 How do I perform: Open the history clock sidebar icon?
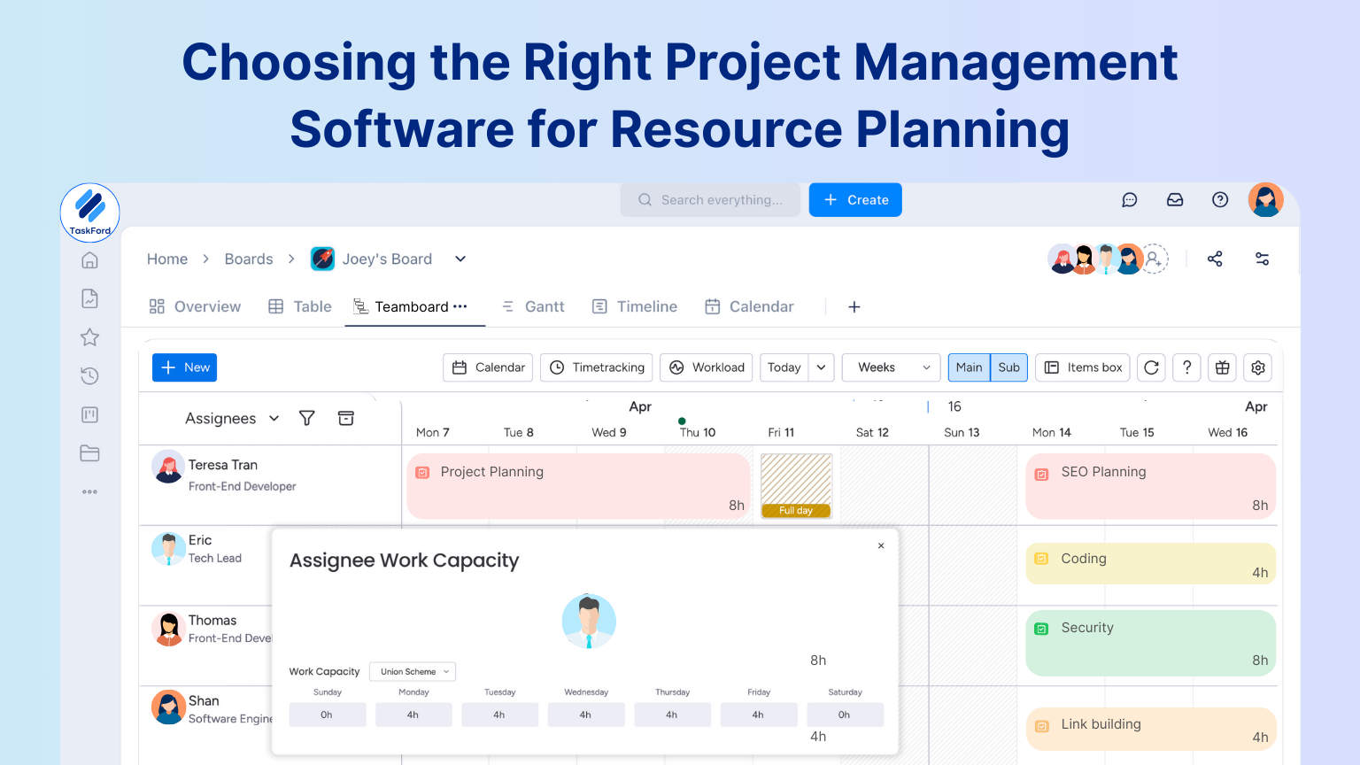(x=89, y=376)
